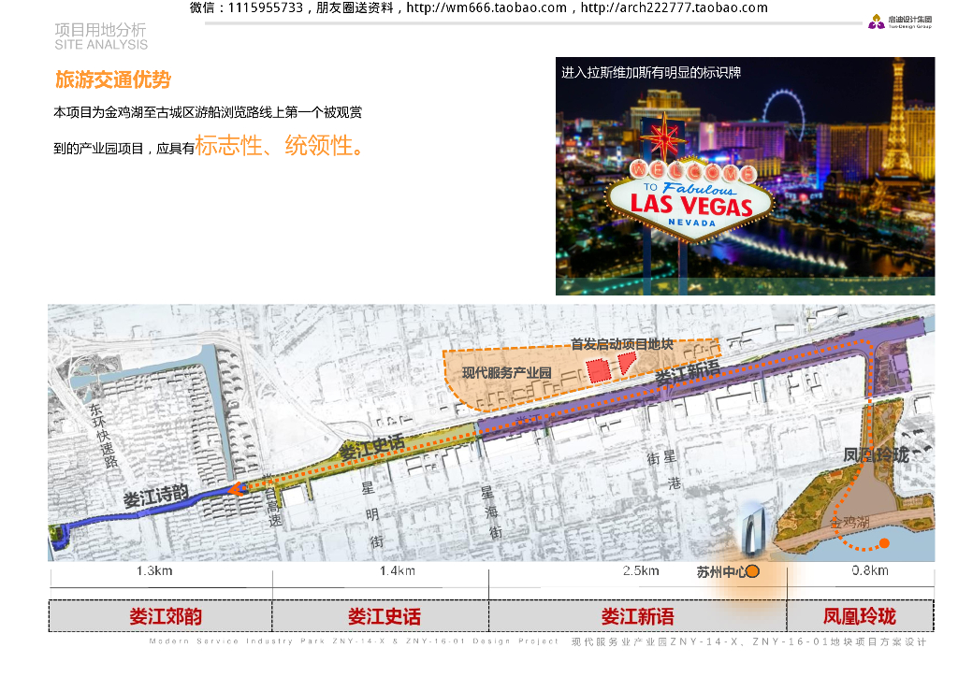Click the orange arrowhead at route end

[236, 489]
